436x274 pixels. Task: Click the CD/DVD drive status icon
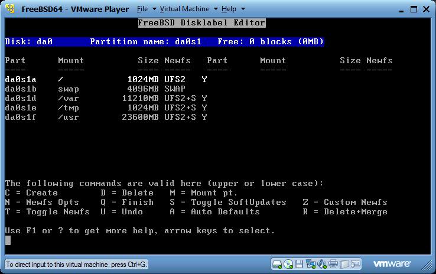tap(288, 264)
